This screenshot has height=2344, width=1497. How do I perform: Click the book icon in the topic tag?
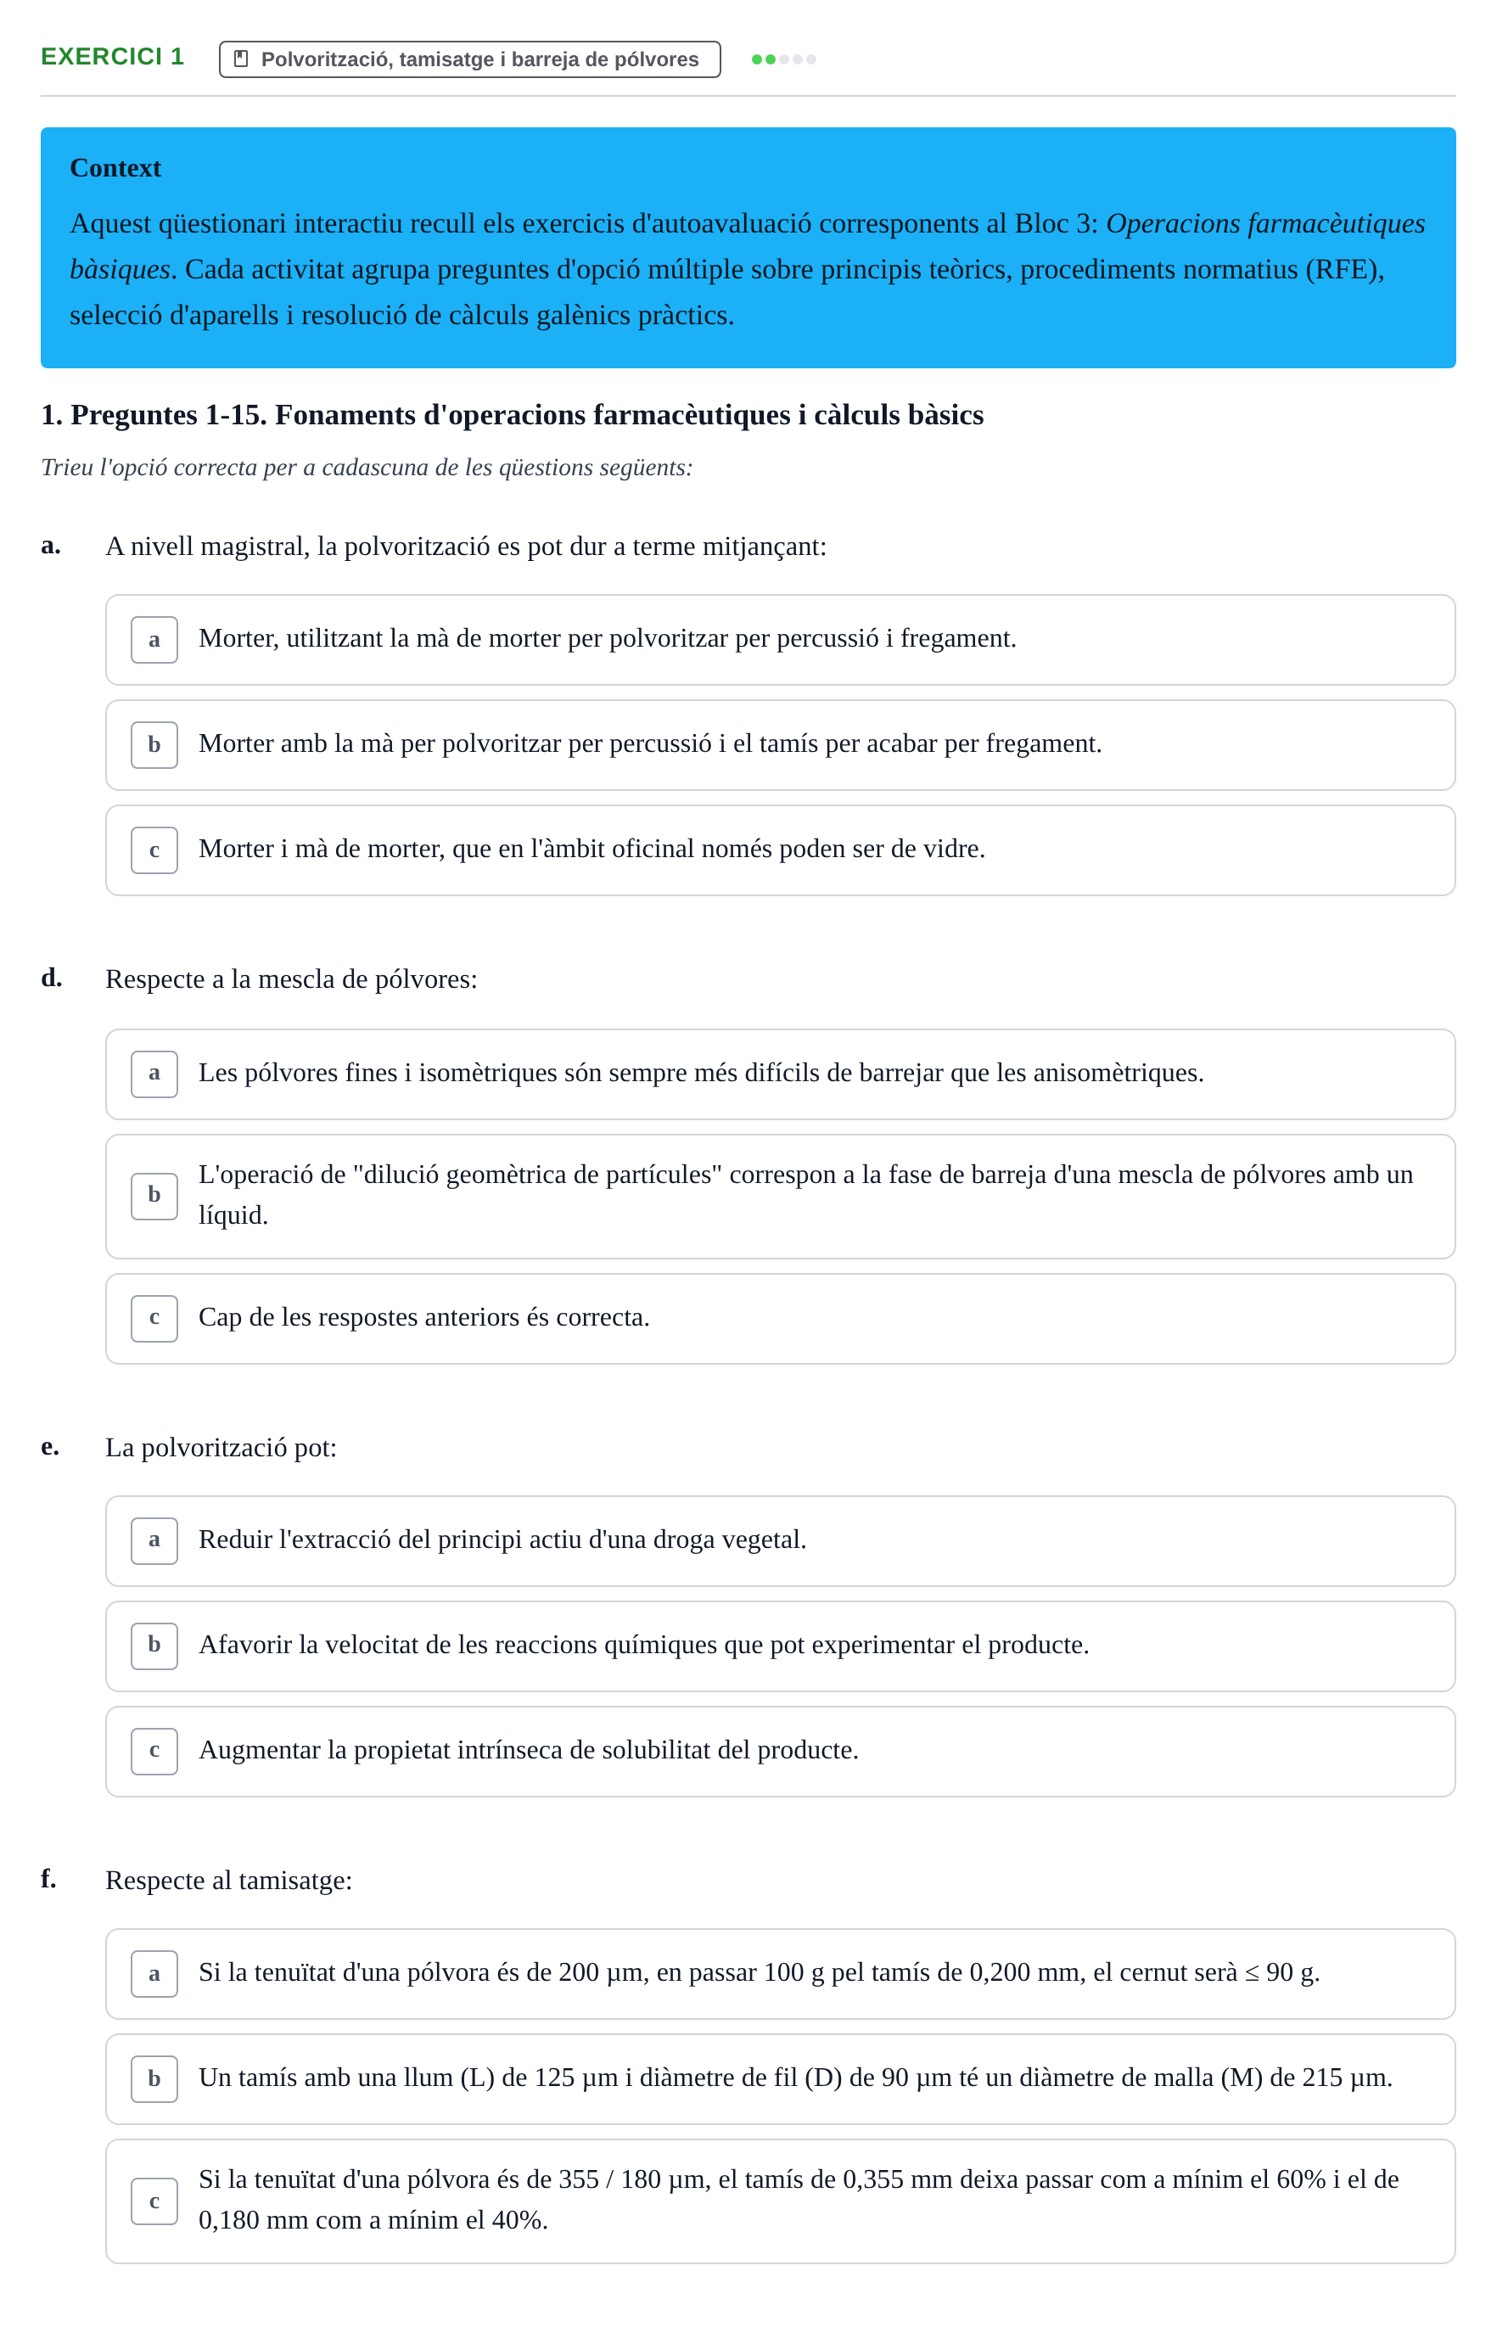[241, 59]
